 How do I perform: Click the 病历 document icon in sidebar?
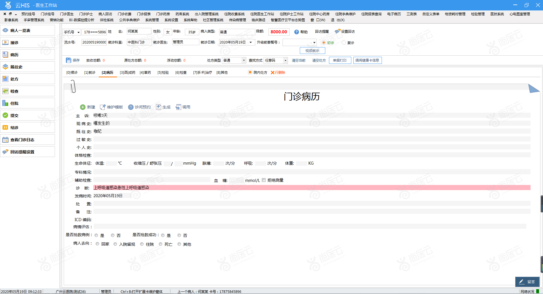(x=5, y=55)
